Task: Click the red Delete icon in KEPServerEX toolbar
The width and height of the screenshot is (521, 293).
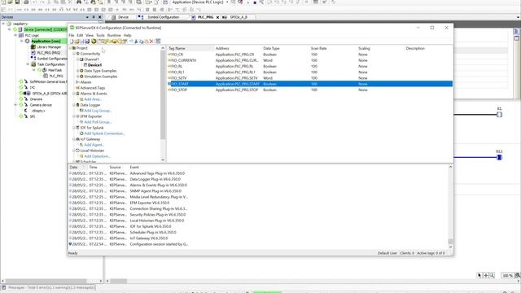Action: click(x=151, y=42)
